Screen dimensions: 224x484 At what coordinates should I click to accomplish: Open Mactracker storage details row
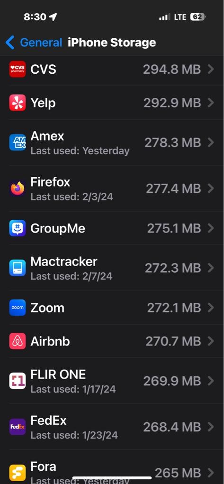coord(112,268)
